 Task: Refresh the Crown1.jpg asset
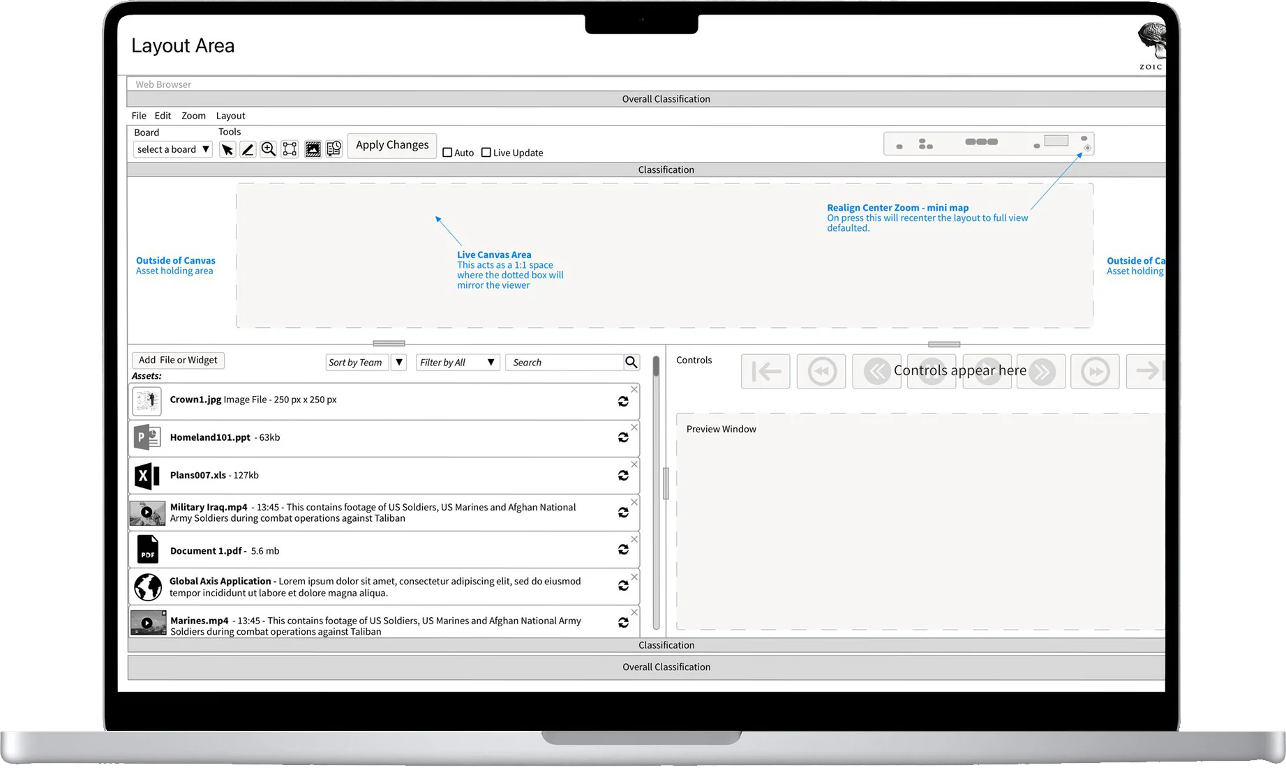pyautogui.click(x=623, y=402)
